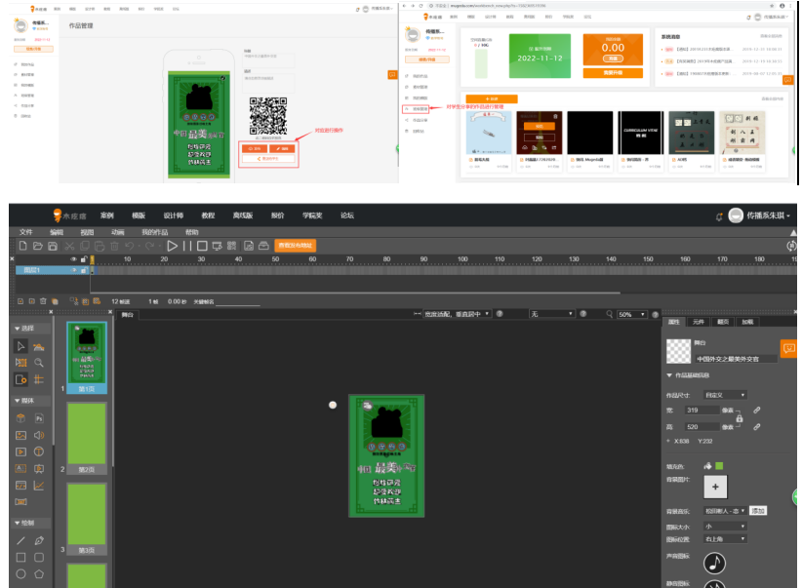Toggle the lock on layer 图层1
Screen dimensions: 802x588
[84, 270]
